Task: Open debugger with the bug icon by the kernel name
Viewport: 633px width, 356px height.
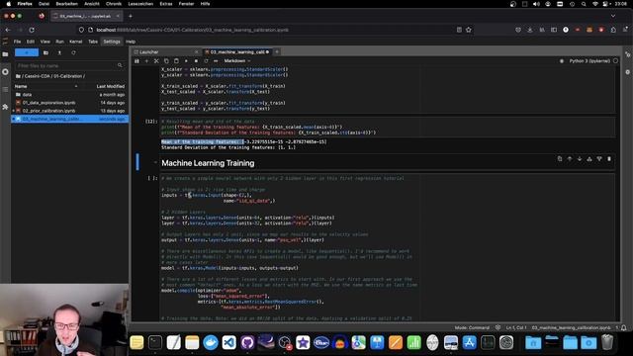Action: 562,61
